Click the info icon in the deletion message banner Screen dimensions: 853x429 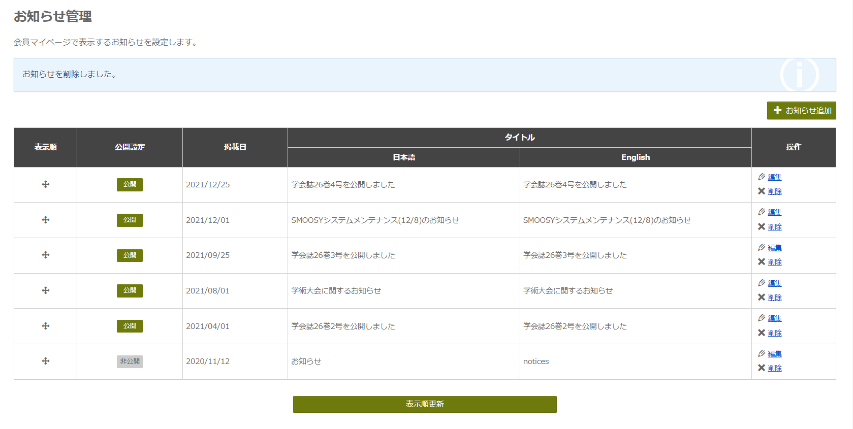point(799,75)
